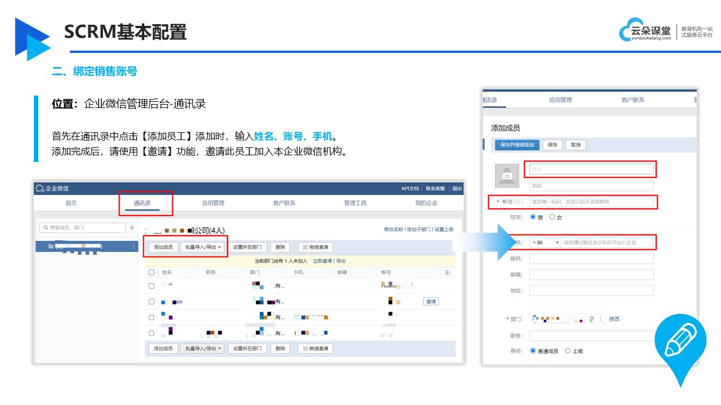Click the camera avatar placeholder in 添加成员
Image resolution: width=721 pixels, height=405 pixels.
507,175
